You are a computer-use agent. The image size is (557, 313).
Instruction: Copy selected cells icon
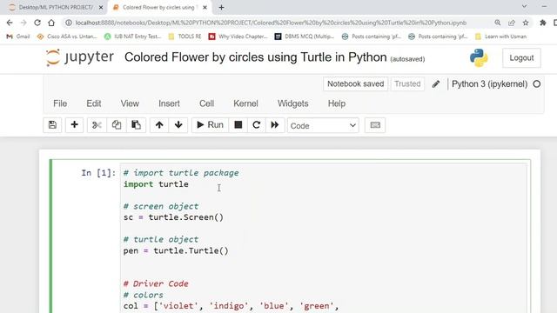117,125
